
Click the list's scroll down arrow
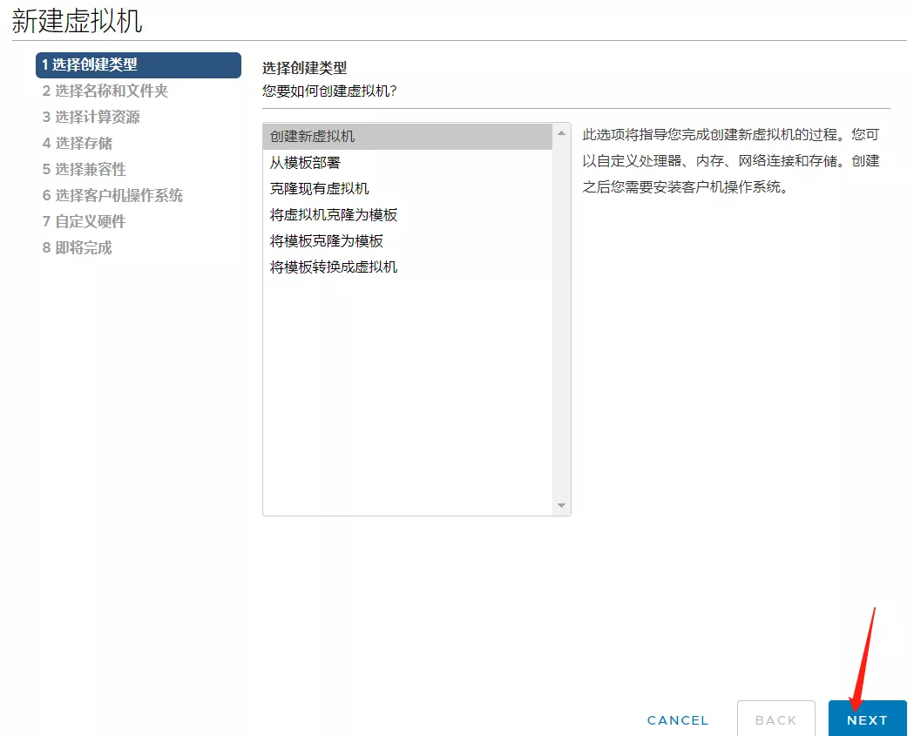561,505
